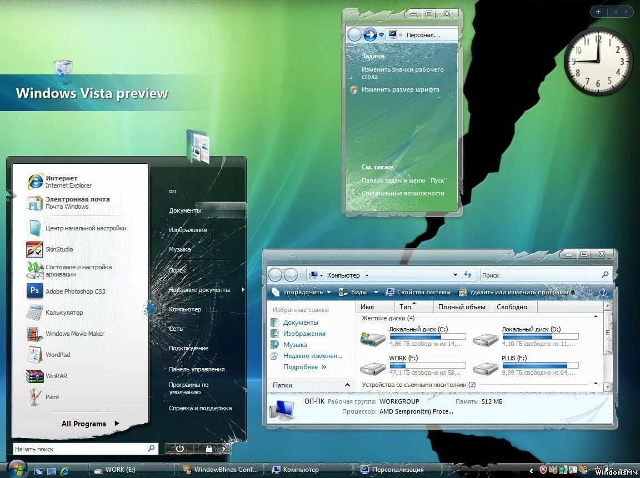Click Изменить значки рабочего стола link
The image size is (640, 478).
coord(402,73)
